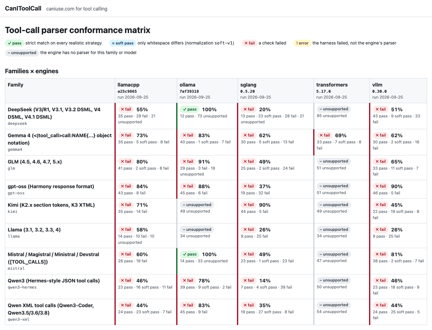The height and width of the screenshot is (330, 432).
Task: Open the CanIToolCall home link
Action: click(23, 8)
